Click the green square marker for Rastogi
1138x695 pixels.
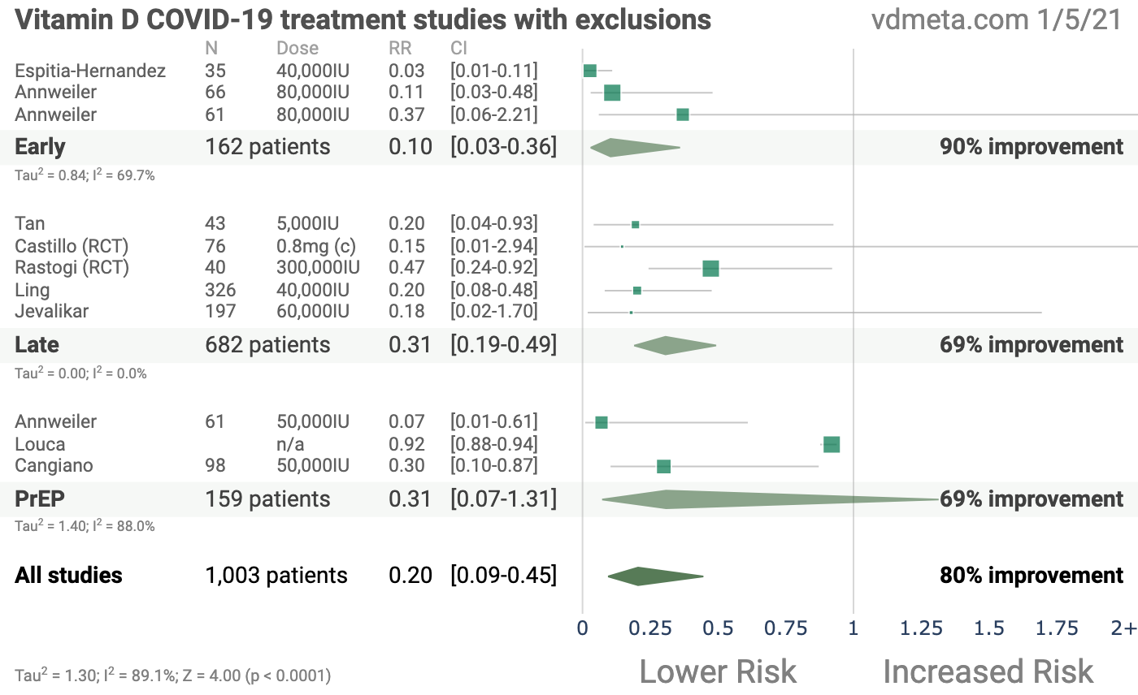710,269
